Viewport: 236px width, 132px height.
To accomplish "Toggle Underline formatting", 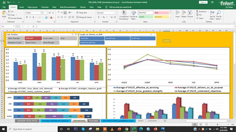I will [33, 17].
